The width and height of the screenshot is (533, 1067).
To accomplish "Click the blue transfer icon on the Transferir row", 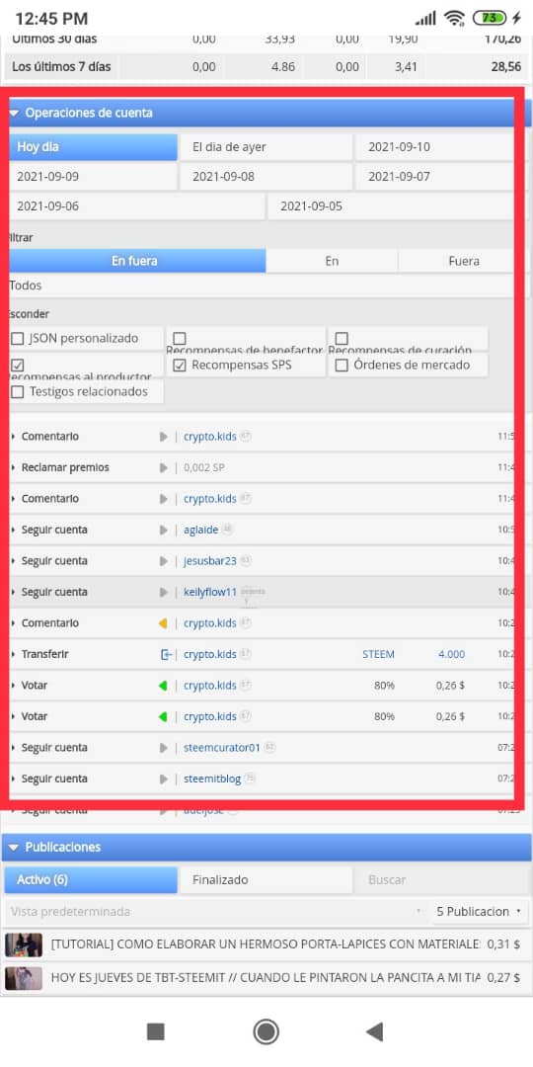I will tap(166, 655).
